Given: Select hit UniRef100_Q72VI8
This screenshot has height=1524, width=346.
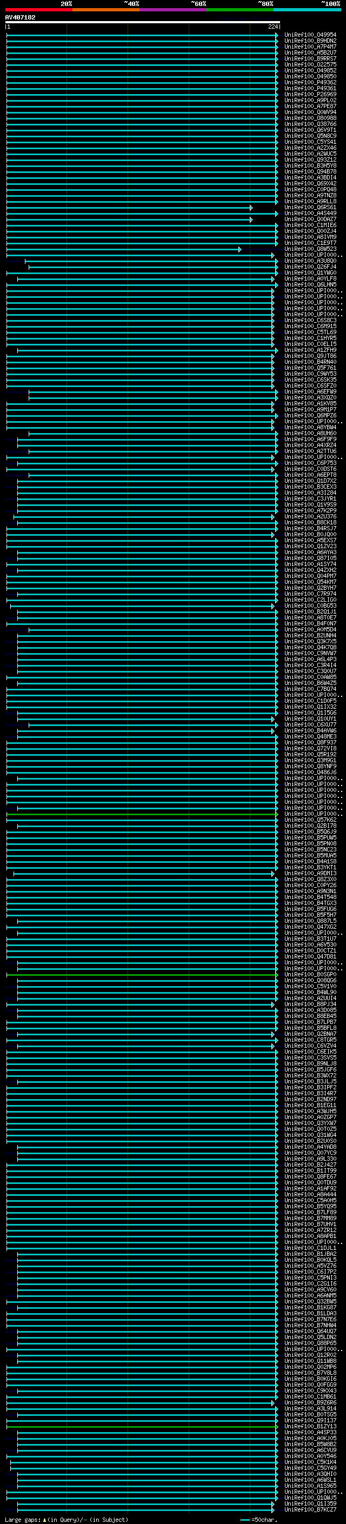Looking at the screenshot, I should [x=310, y=748].
